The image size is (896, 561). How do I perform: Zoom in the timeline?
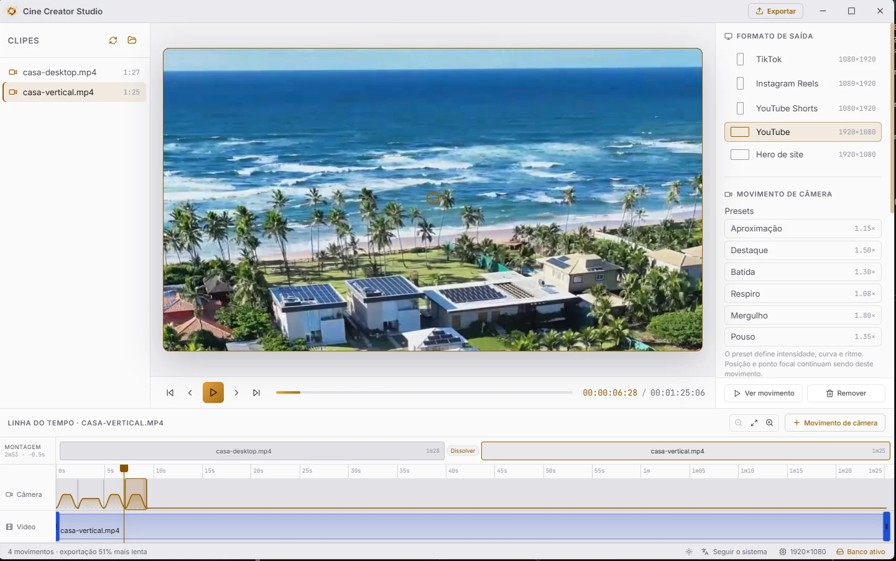[770, 423]
